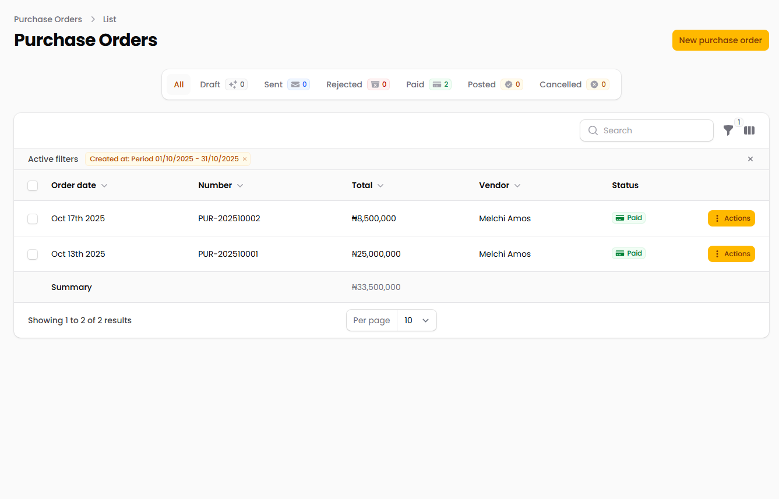Screen dimensions: 779x499
Task: Click New purchase order button
Action: coord(720,40)
